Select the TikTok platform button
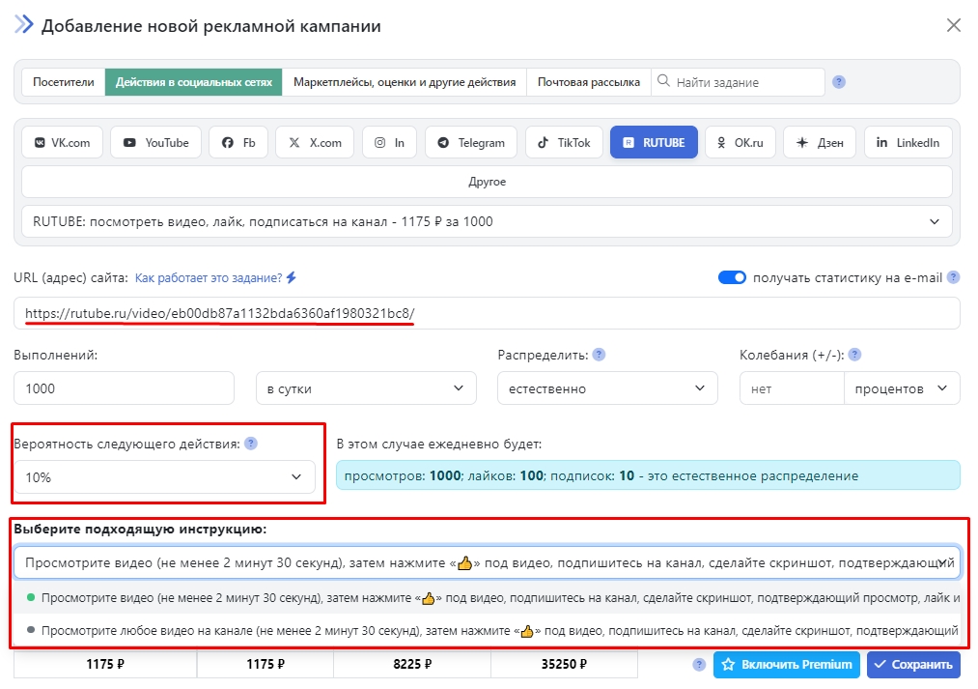The height and width of the screenshot is (689, 978). 564,142
